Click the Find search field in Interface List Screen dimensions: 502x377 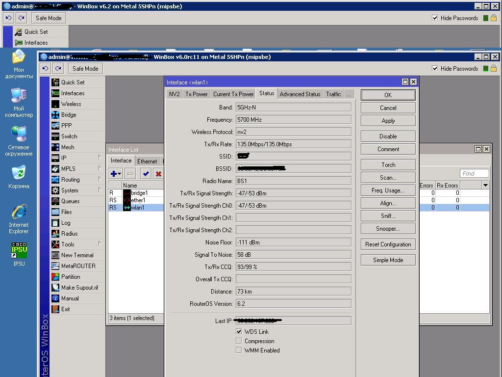click(474, 173)
